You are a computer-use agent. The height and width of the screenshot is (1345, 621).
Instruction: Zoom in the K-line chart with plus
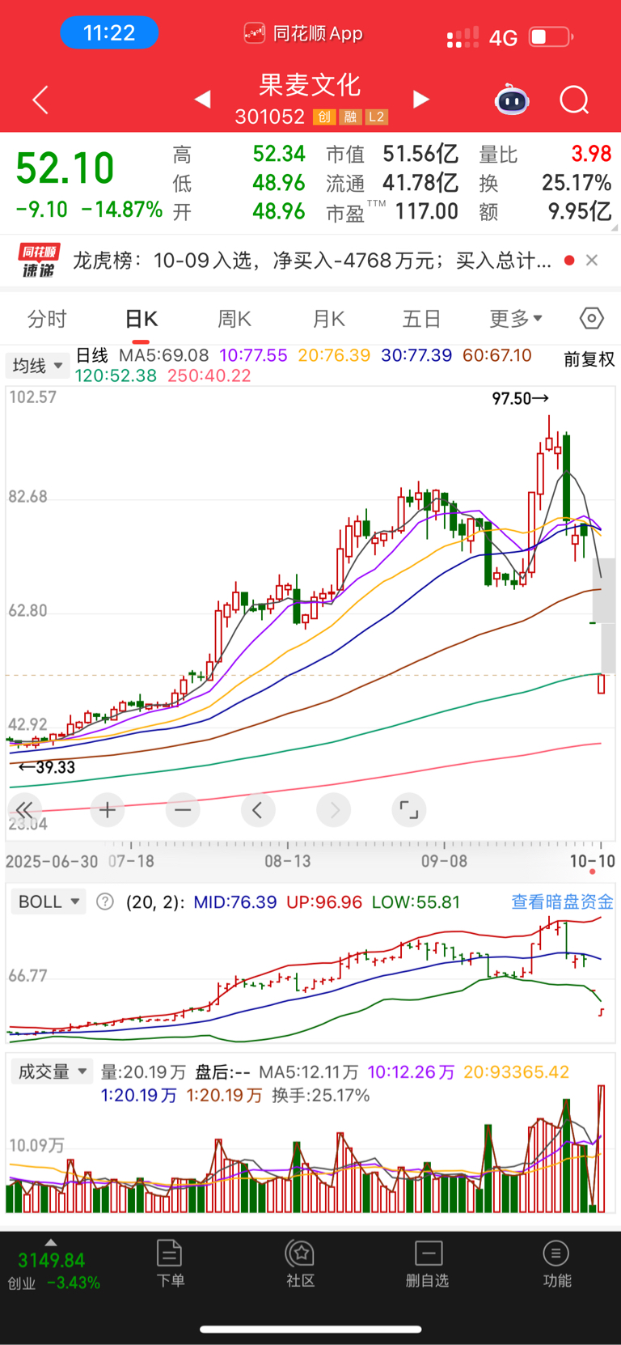tap(108, 809)
